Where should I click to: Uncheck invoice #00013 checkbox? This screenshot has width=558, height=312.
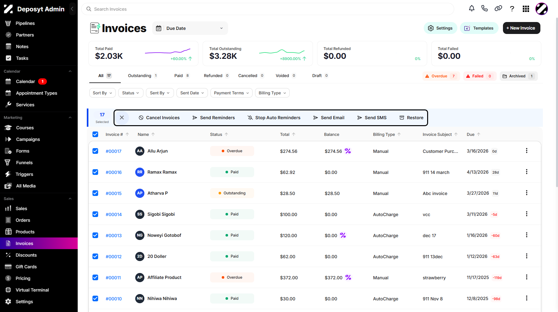click(x=95, y=235)
